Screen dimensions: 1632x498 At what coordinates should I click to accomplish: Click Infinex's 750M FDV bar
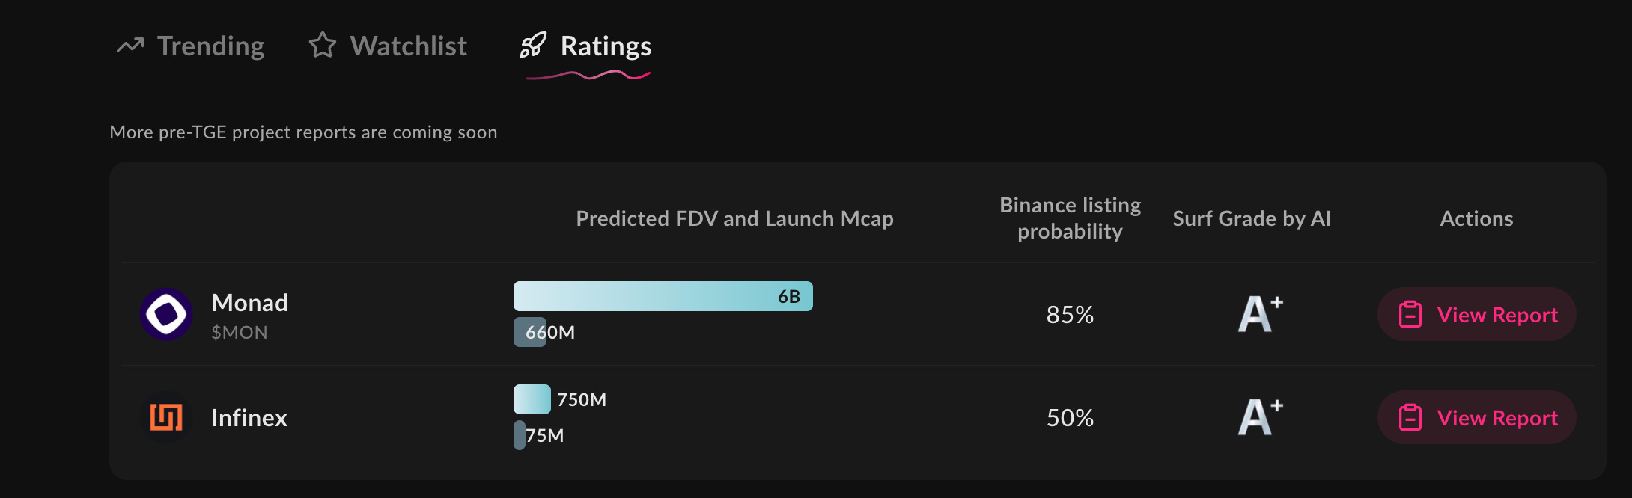coord(532,399)
